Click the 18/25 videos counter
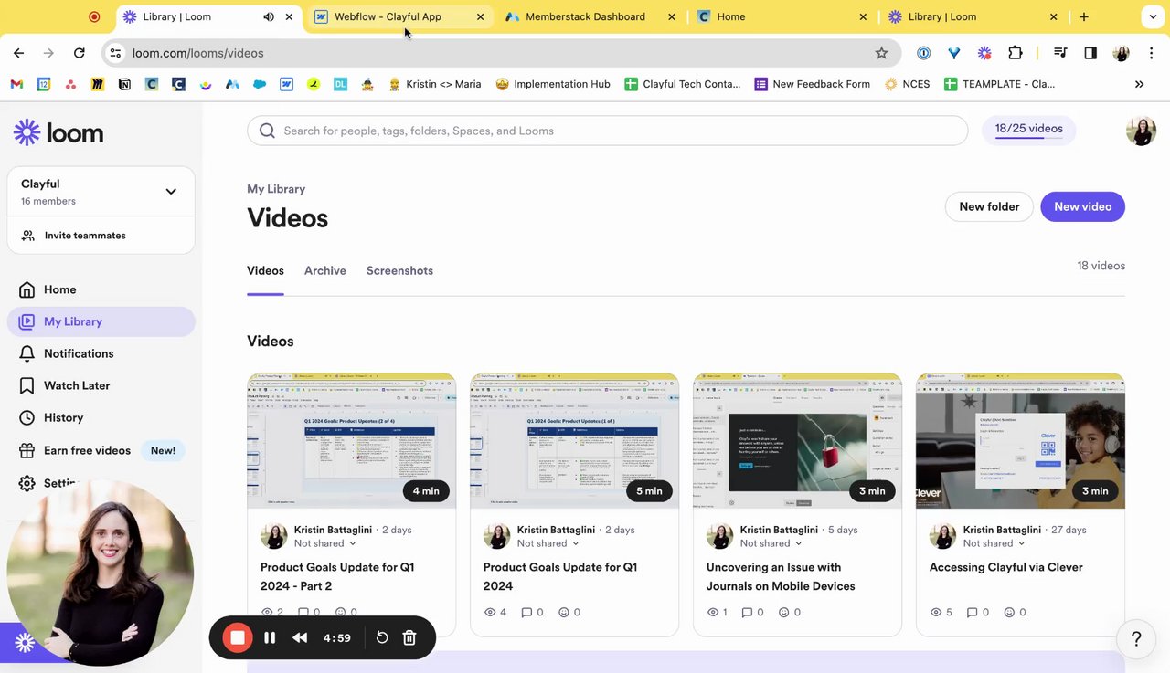The height and width of the screenshot is (673, 1170). click(x=1028, y=129)
